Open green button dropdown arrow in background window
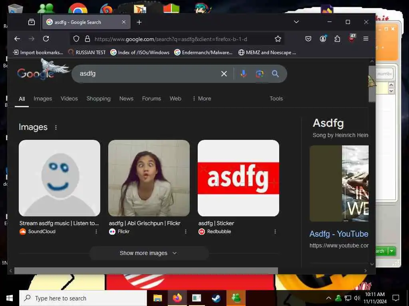The width and height of the screenshot is (409, 306). (392, 251)
